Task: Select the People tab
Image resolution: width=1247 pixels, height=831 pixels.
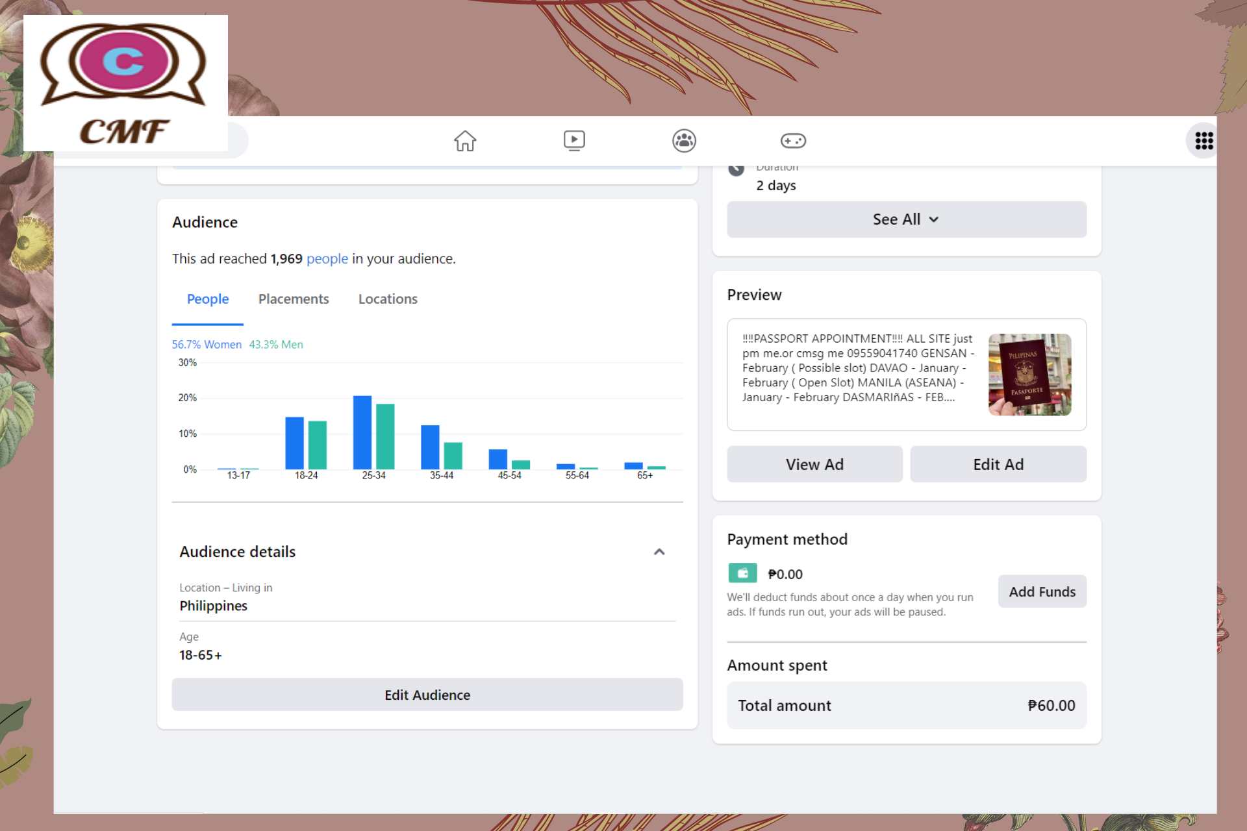Action: [208, 299]
